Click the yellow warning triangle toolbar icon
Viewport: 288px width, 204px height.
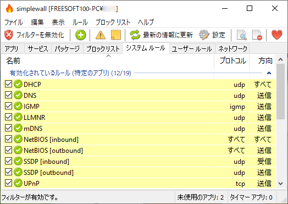(101, 35)
